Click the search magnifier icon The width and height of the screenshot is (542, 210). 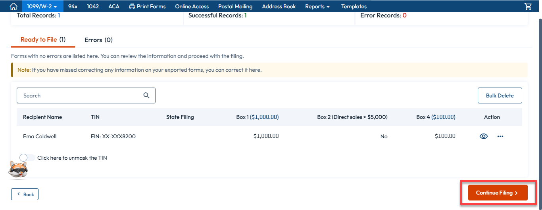(x=146, y=95)
